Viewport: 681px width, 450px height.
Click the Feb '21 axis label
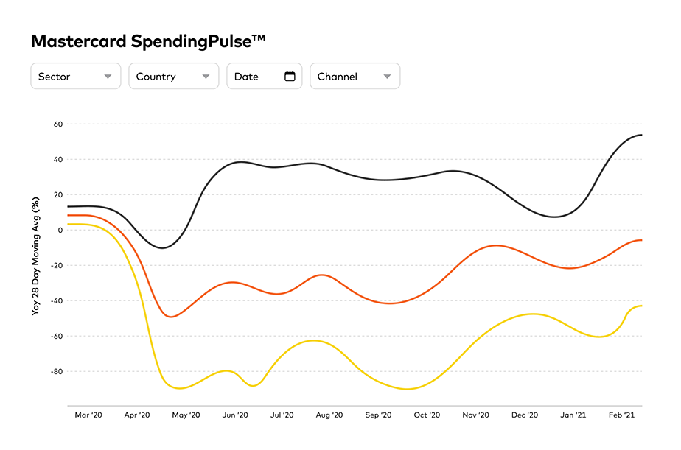pyautogui.click(x=621, y=415)
